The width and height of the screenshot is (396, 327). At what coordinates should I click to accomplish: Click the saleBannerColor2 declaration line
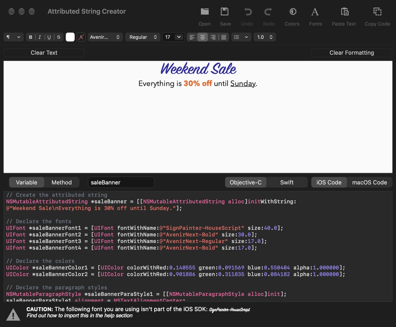pos(176,274)
